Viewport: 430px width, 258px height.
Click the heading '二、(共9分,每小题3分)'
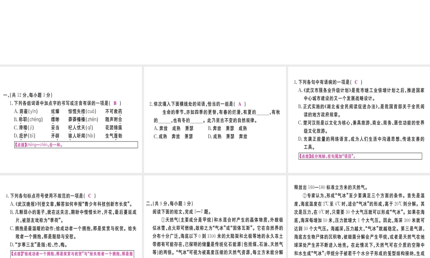pyautogui.click(x=170, y=203)
